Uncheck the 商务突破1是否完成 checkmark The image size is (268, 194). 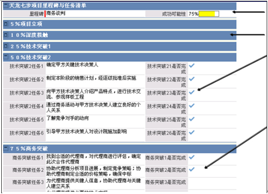tap(192, 157)
